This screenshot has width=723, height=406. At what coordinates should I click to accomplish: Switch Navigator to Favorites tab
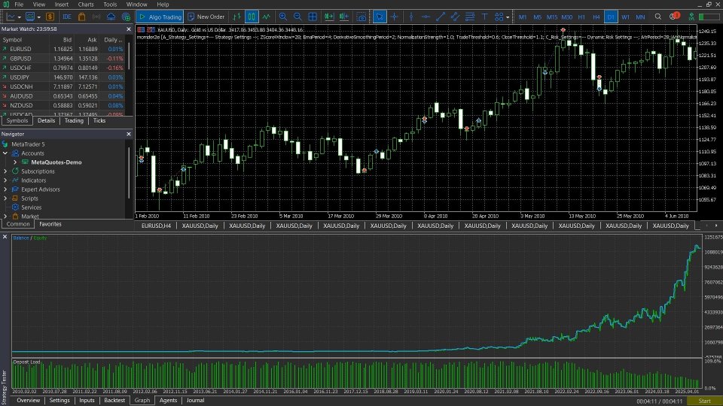click(x=50, y=224)
